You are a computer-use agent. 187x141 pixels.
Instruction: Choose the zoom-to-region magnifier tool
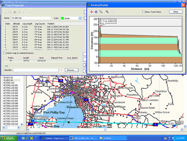point(101,12)
